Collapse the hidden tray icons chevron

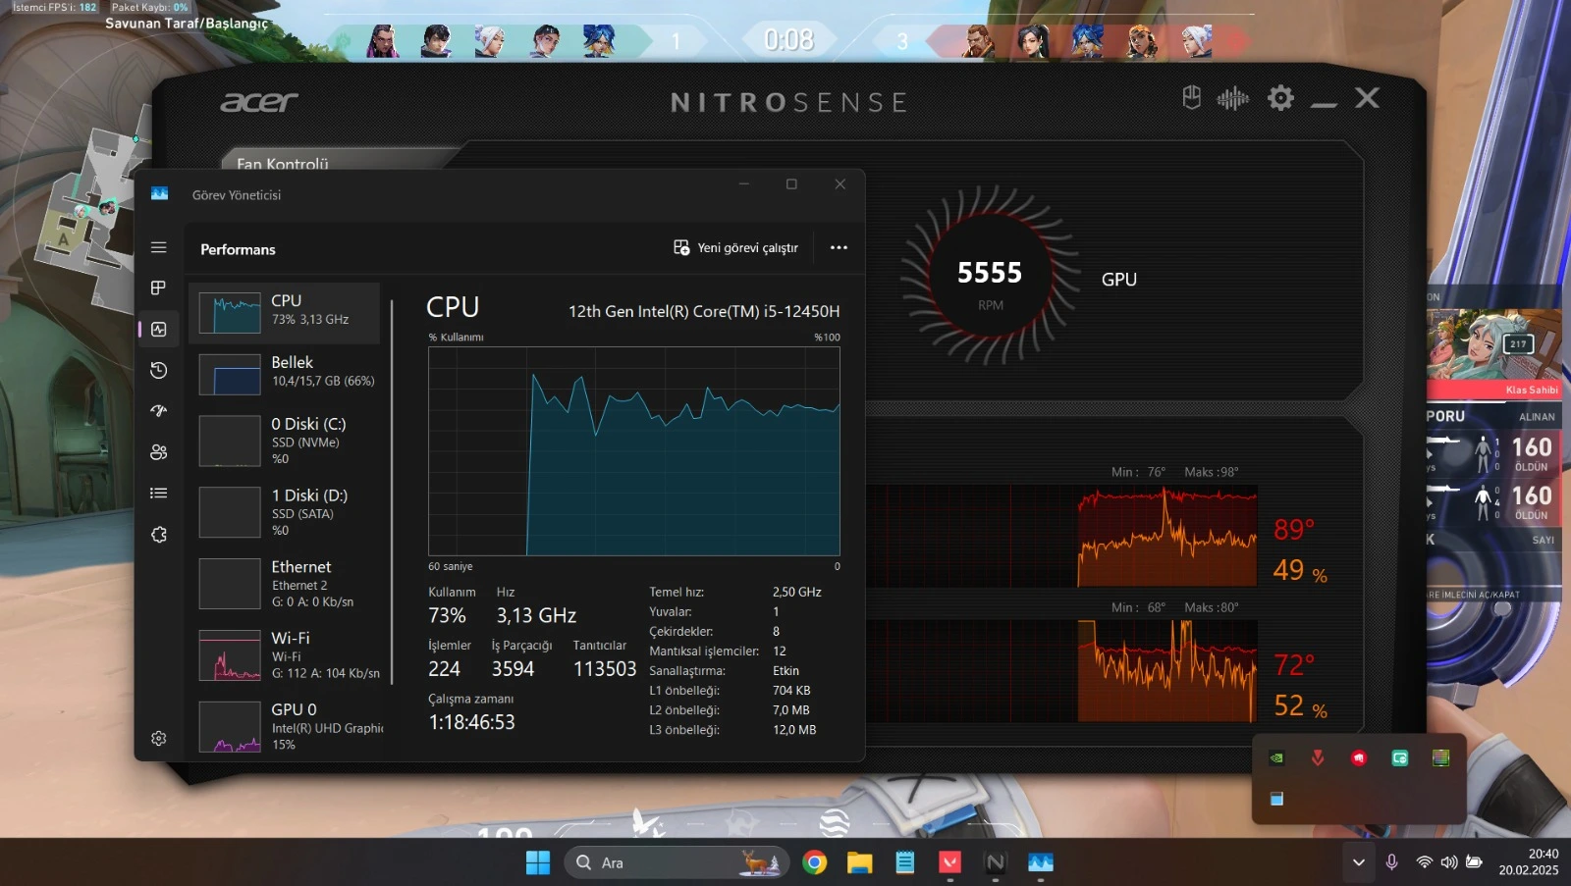[x=1359, y=862]
